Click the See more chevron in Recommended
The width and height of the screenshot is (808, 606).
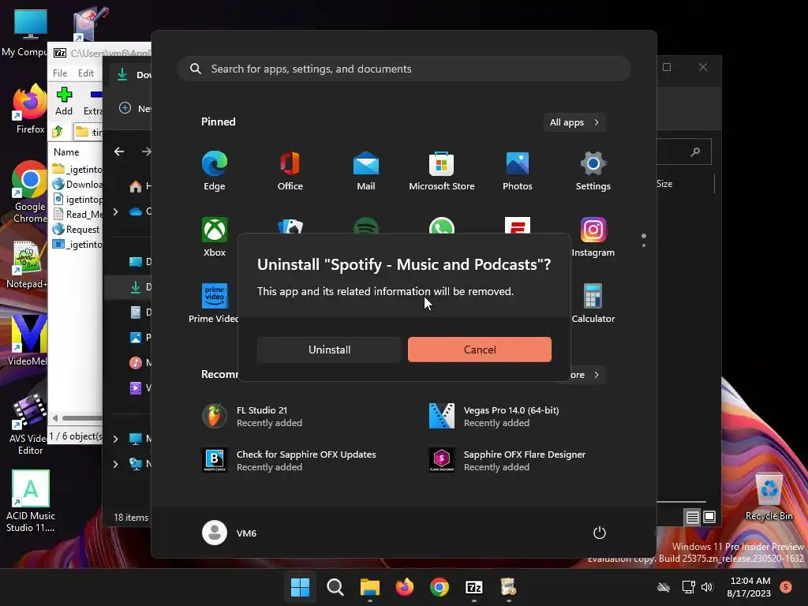click(x=597, y=375)
